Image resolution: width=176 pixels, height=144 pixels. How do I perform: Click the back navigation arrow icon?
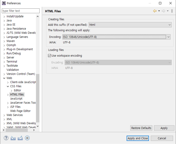pyautogui.click(x=155, y=11)
